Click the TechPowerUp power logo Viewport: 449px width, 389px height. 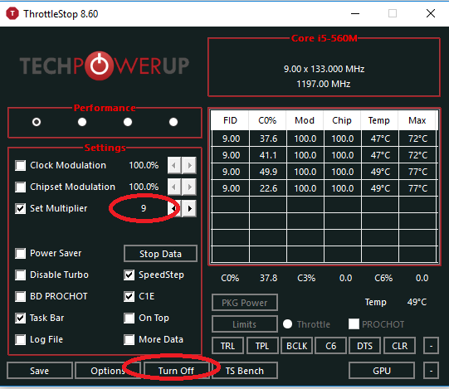(x=100, y=66)
